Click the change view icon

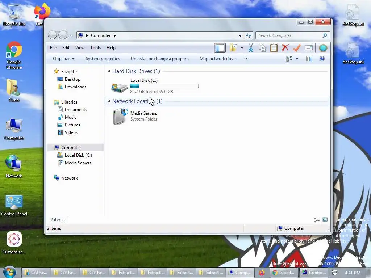click(289, 59)
